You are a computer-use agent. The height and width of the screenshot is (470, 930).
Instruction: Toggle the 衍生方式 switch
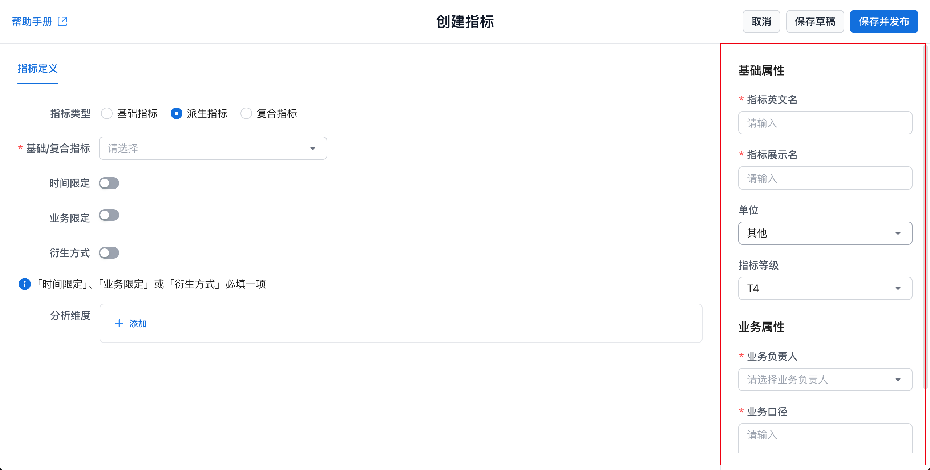click(x=109, y=253)
